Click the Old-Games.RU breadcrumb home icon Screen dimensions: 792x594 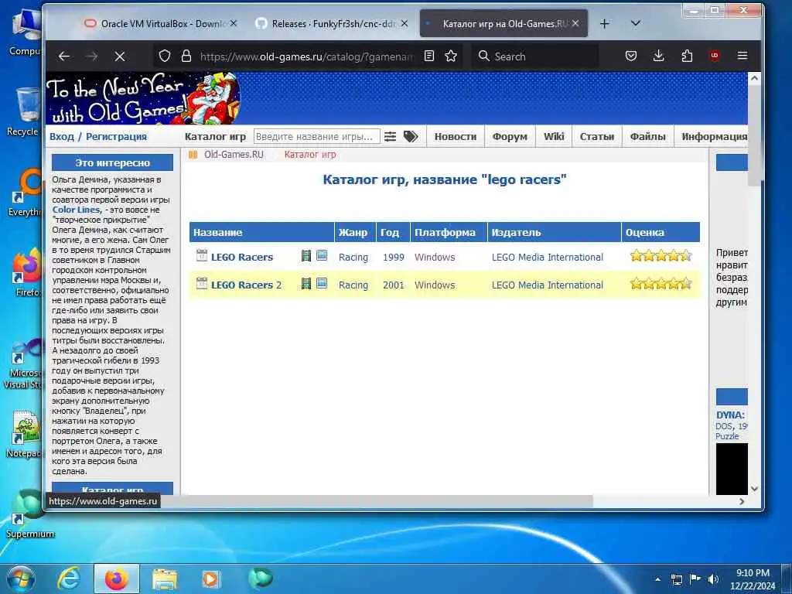(x=193, y=155)
